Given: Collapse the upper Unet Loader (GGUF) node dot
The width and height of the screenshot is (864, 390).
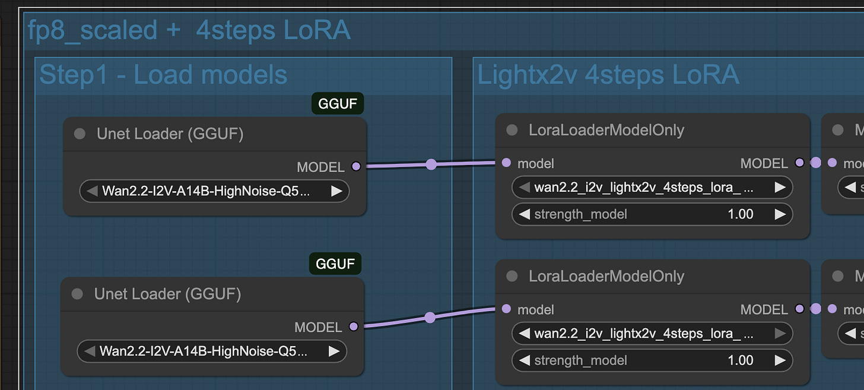Looking at the screenshot, I should [x=80, y=134].
